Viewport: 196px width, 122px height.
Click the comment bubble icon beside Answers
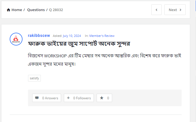coord(37,98)
